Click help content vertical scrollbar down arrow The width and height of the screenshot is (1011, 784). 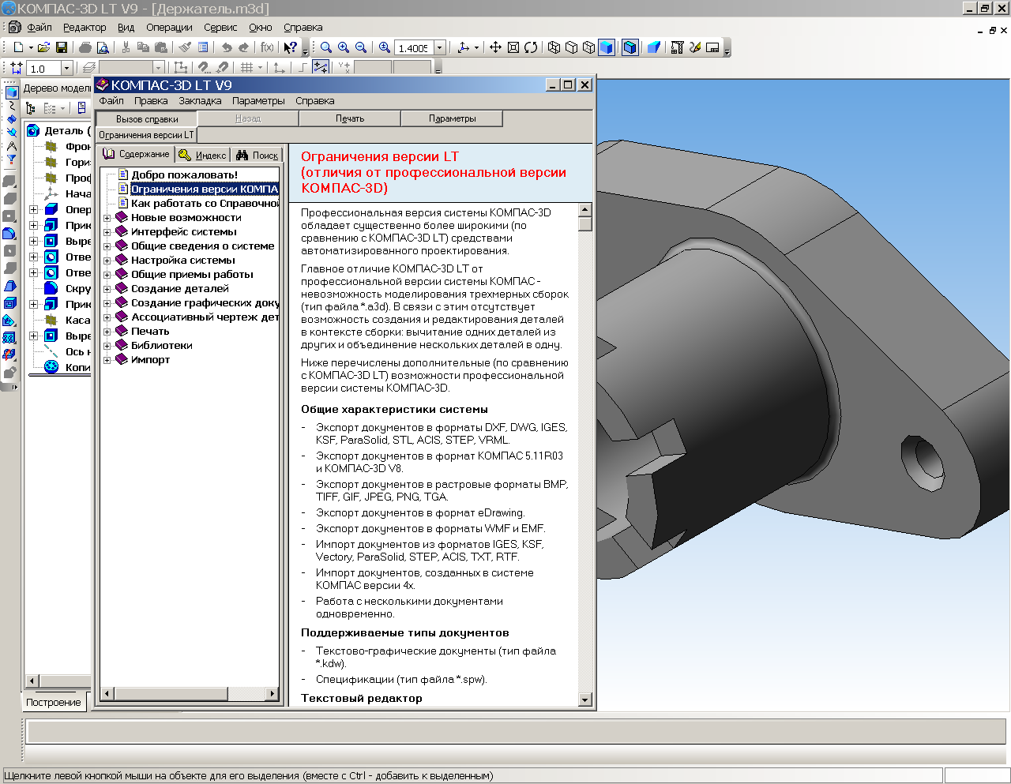point(585,700)
